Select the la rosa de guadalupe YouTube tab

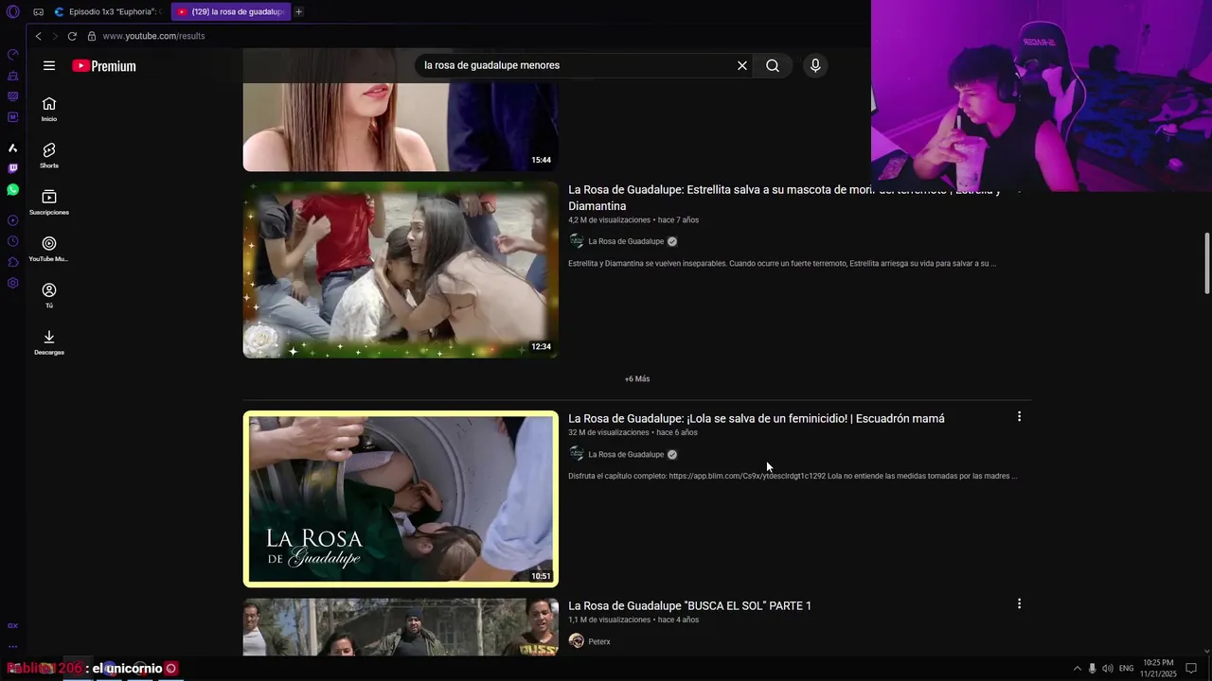point(229,11)
